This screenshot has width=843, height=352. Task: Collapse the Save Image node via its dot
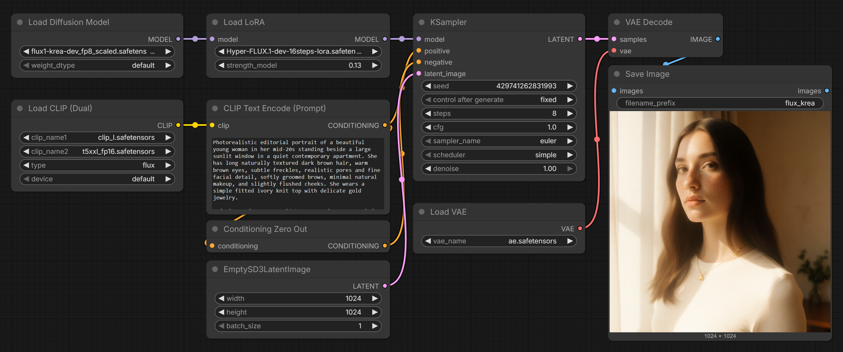pyautogui.click(x=617, y=74)
